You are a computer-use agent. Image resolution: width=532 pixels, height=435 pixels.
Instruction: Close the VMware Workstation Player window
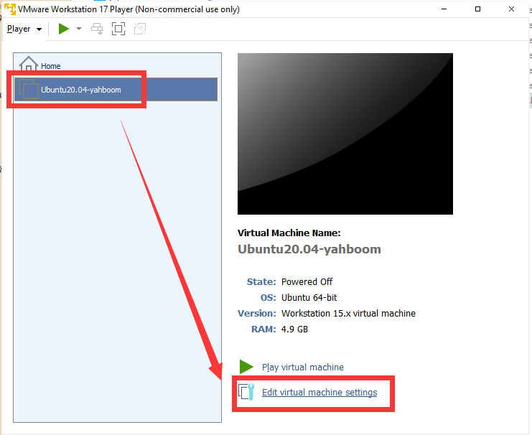[x=511, y=9]
